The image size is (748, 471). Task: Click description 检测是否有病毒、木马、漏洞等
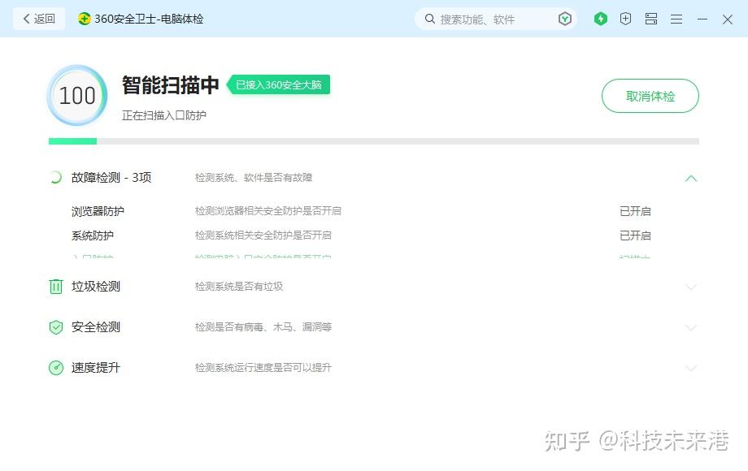click(263, 327)
